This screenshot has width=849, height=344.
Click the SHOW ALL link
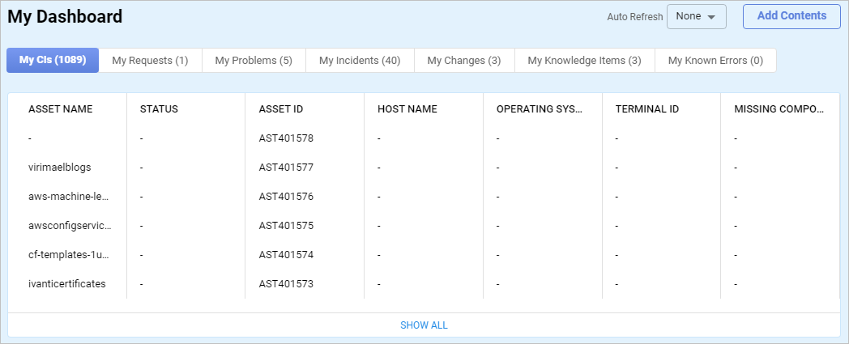point(424,325)
